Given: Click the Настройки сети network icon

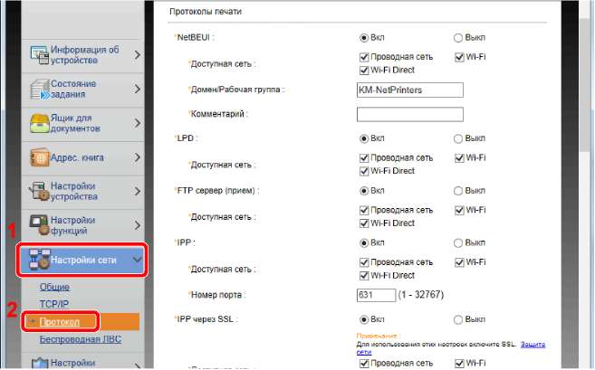Looking at the screenshot, I should [x=38, y=261].
